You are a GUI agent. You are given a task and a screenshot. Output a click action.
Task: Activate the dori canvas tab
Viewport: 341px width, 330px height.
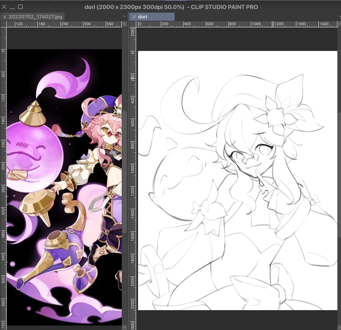(152, 17)
